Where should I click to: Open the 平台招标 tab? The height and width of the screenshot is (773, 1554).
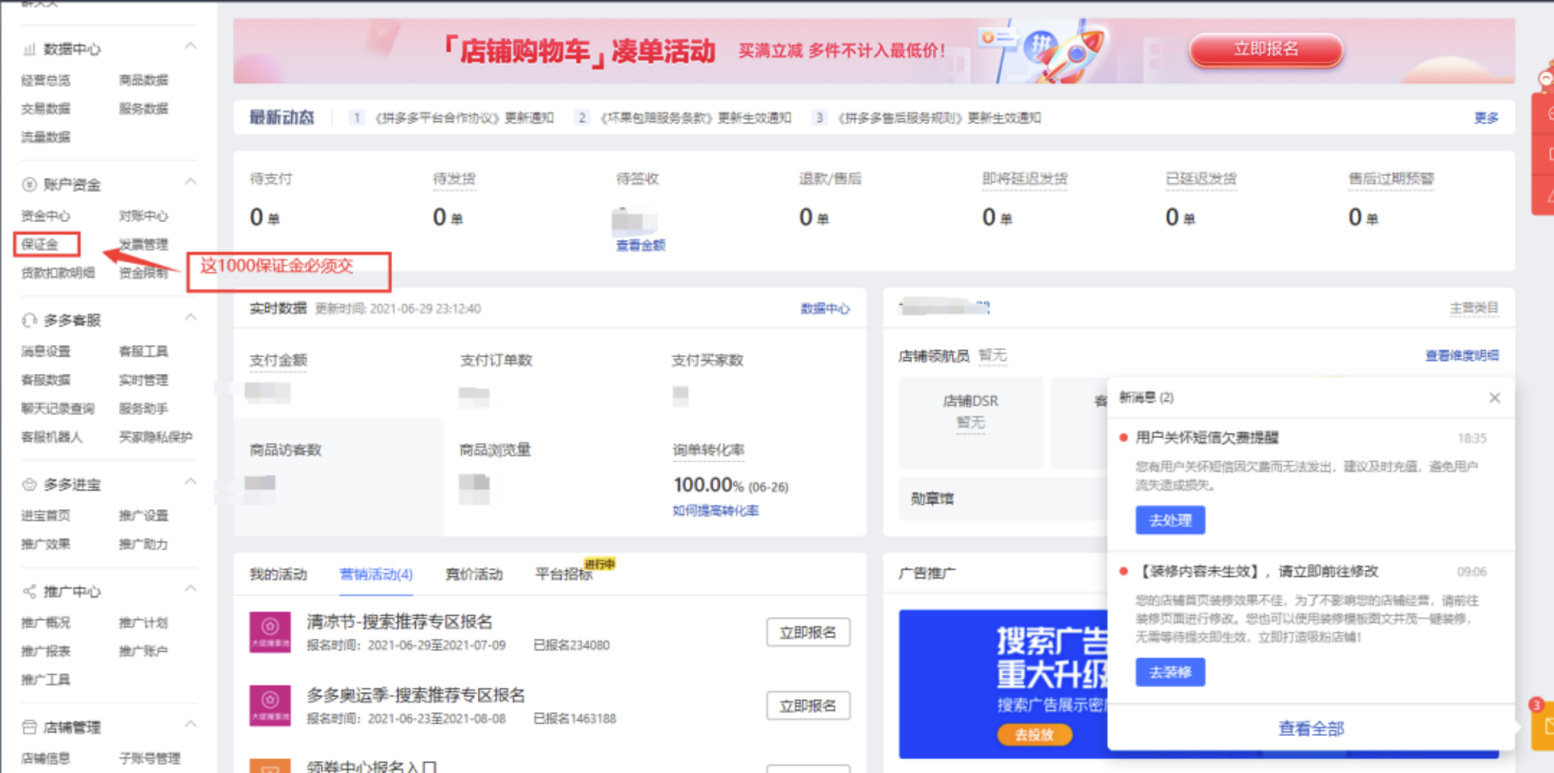(564, 574)
